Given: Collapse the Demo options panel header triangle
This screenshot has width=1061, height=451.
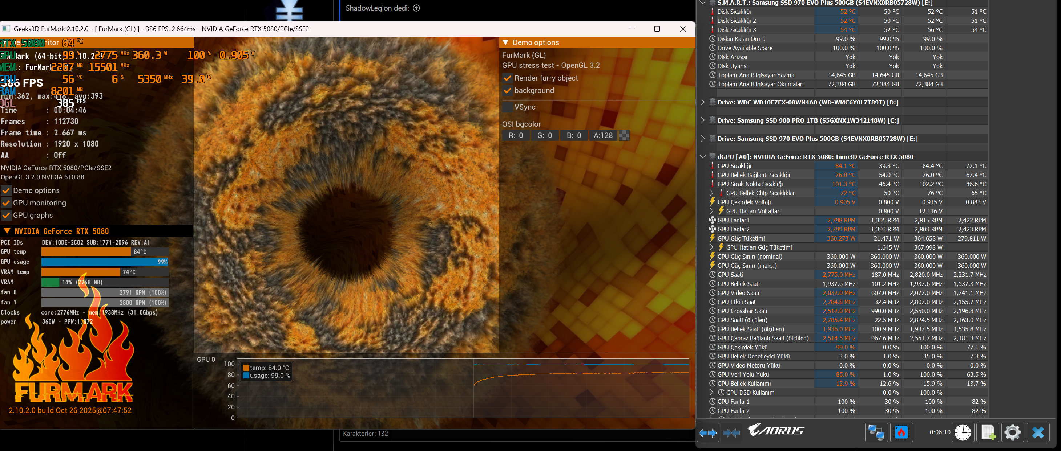Looking at the screenshot, I should (505, 42).
